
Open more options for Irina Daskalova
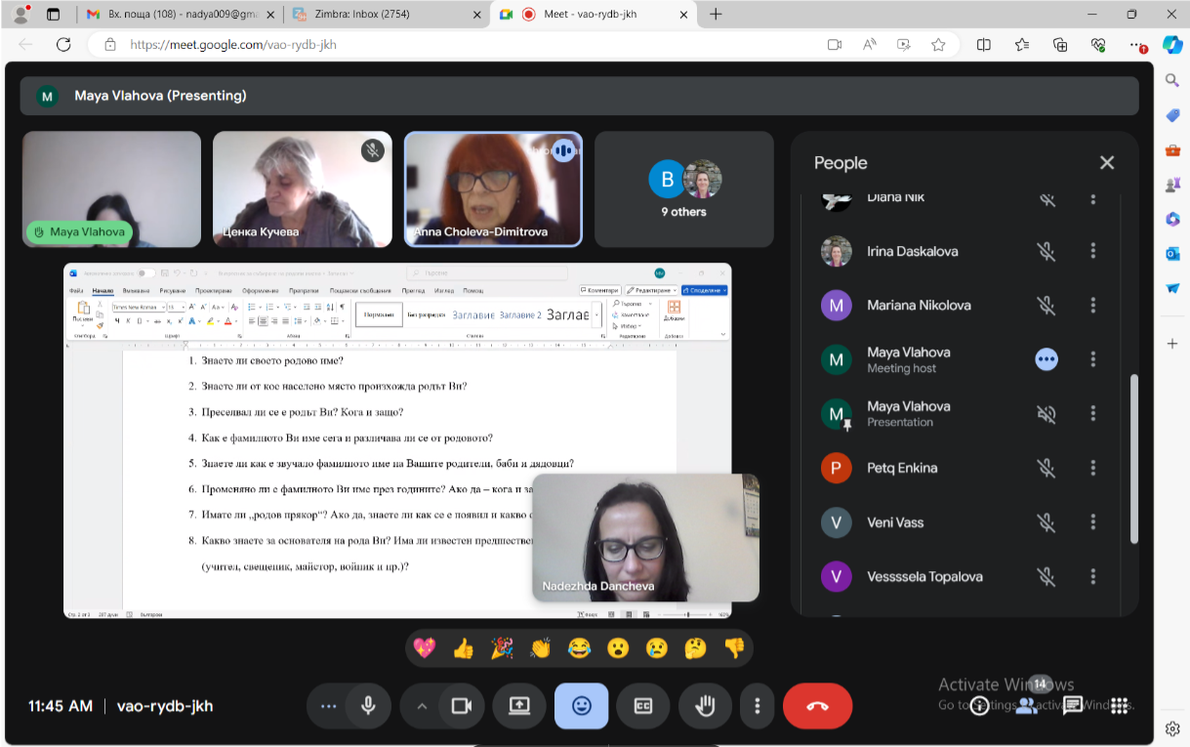pos(1093,251)
